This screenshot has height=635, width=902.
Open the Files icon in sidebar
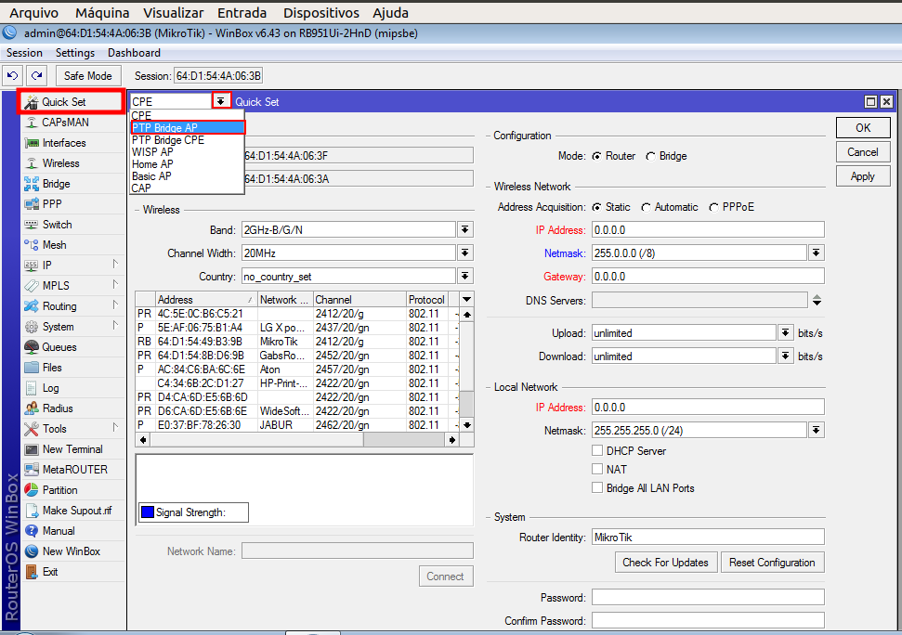click(x=32, y=368)
